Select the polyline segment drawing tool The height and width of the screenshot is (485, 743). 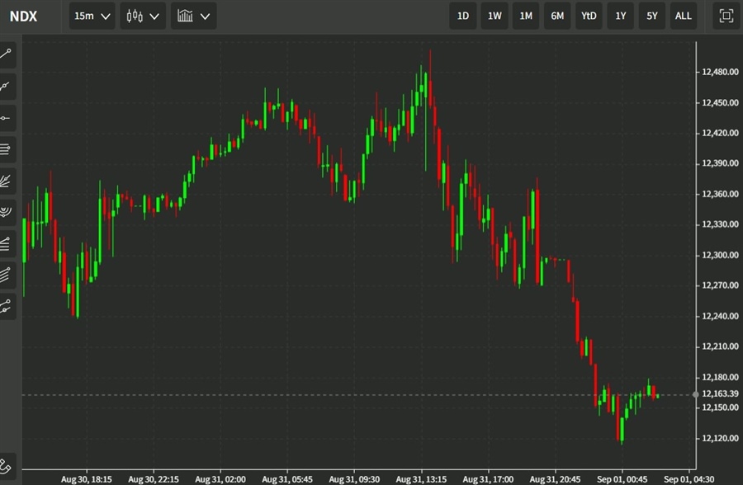click(x=6, y=307)
